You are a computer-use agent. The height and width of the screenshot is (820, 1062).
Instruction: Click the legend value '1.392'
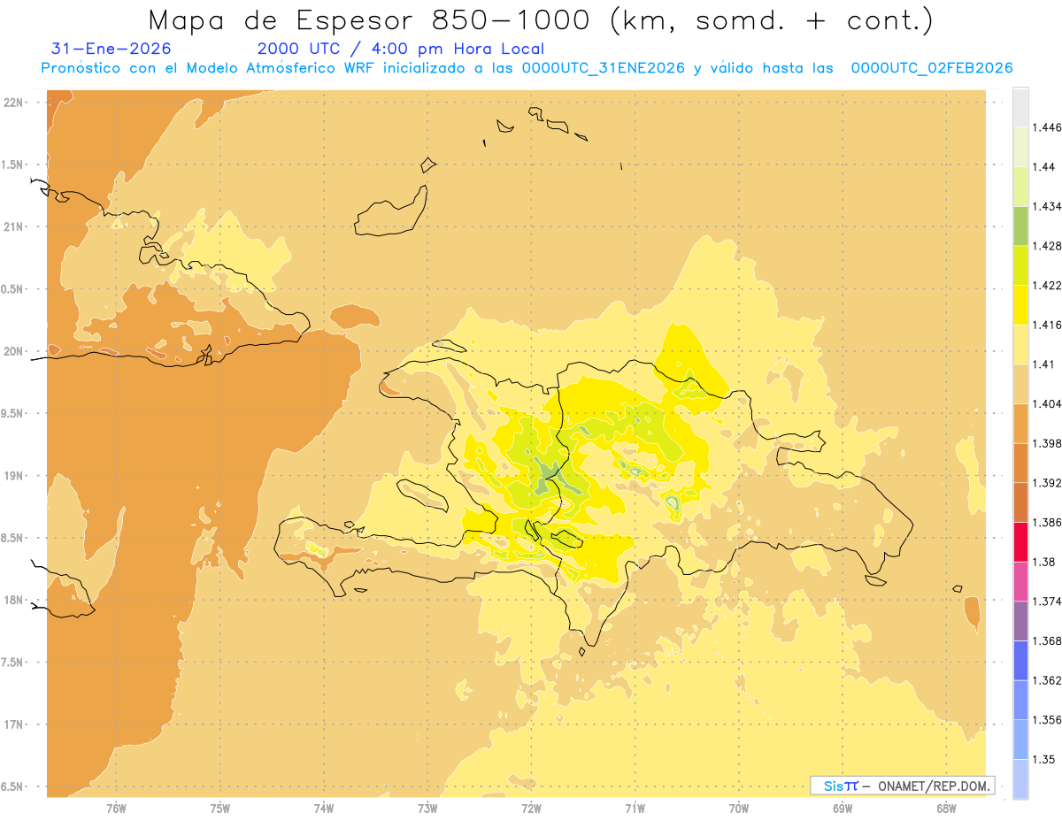[1046, 483]
